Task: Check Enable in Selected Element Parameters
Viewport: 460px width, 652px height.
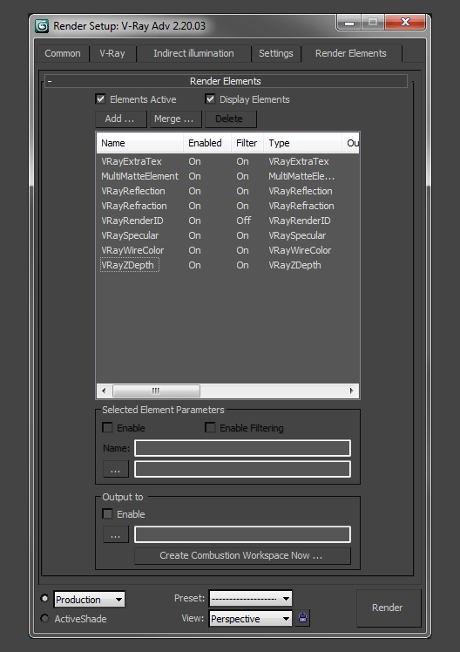Action: coord(107,427)
